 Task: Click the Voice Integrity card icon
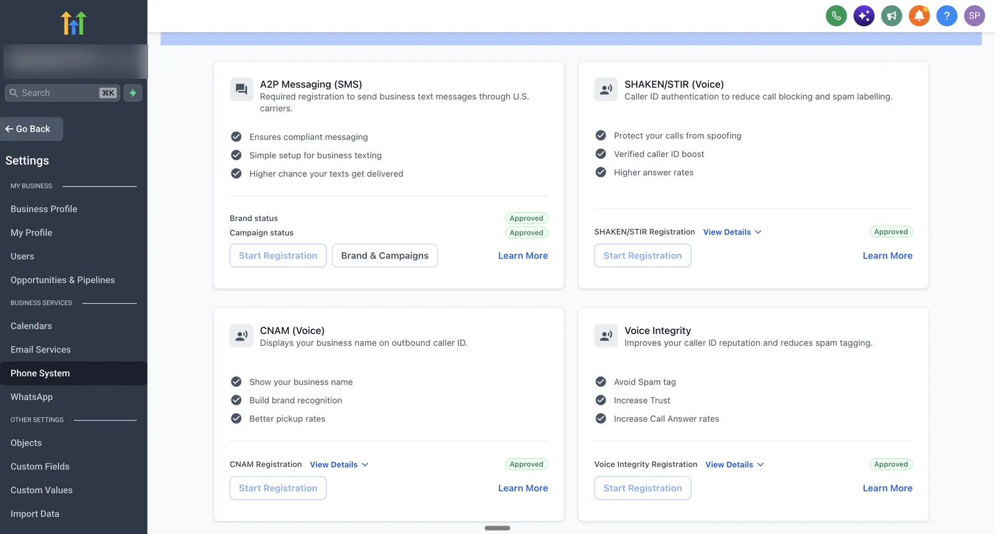coord(606,336)
